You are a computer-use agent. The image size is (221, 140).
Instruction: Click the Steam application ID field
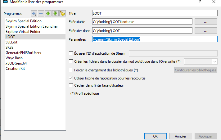tap(173, 53)
